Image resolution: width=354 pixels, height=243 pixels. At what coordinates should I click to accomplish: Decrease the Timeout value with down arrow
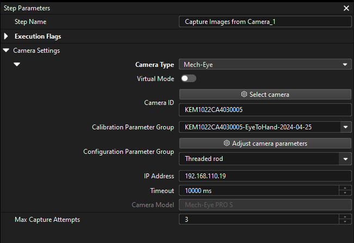pos(345,193)
